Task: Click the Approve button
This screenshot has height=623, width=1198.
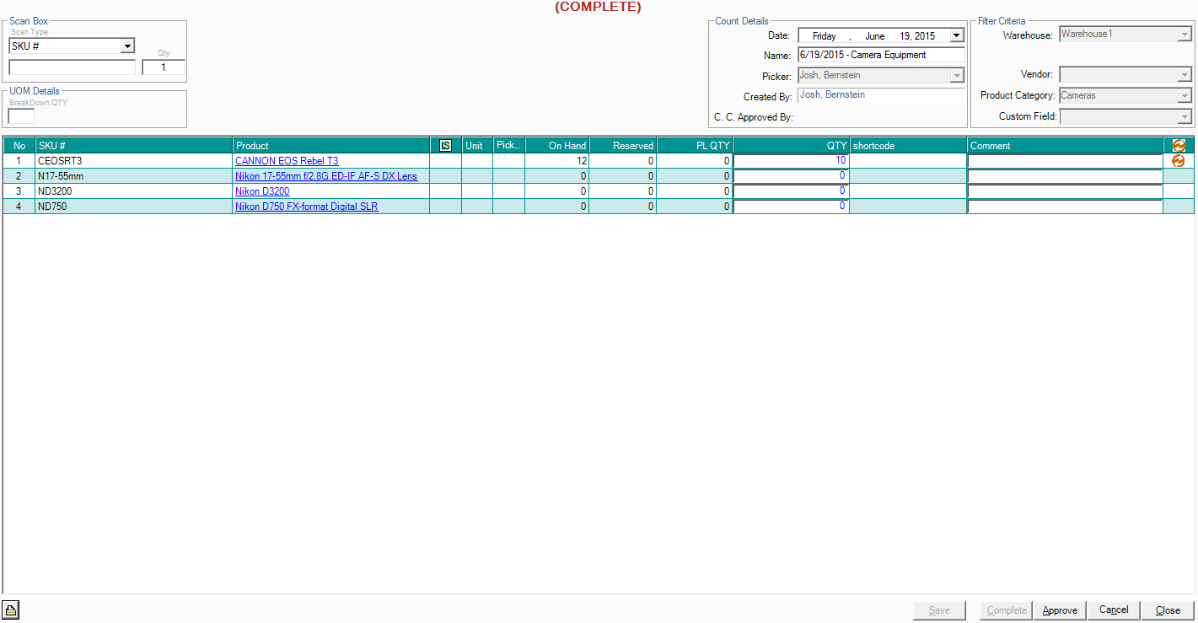Action: [x=1060, y=610]
